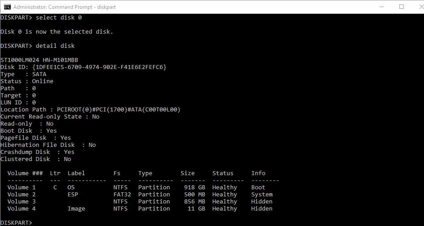Screen dimensions: 424x226
Task: Click the title 'Administrator: Command Prompt - diskpart'
Action: pyautogui.click(x=64, y=7)
